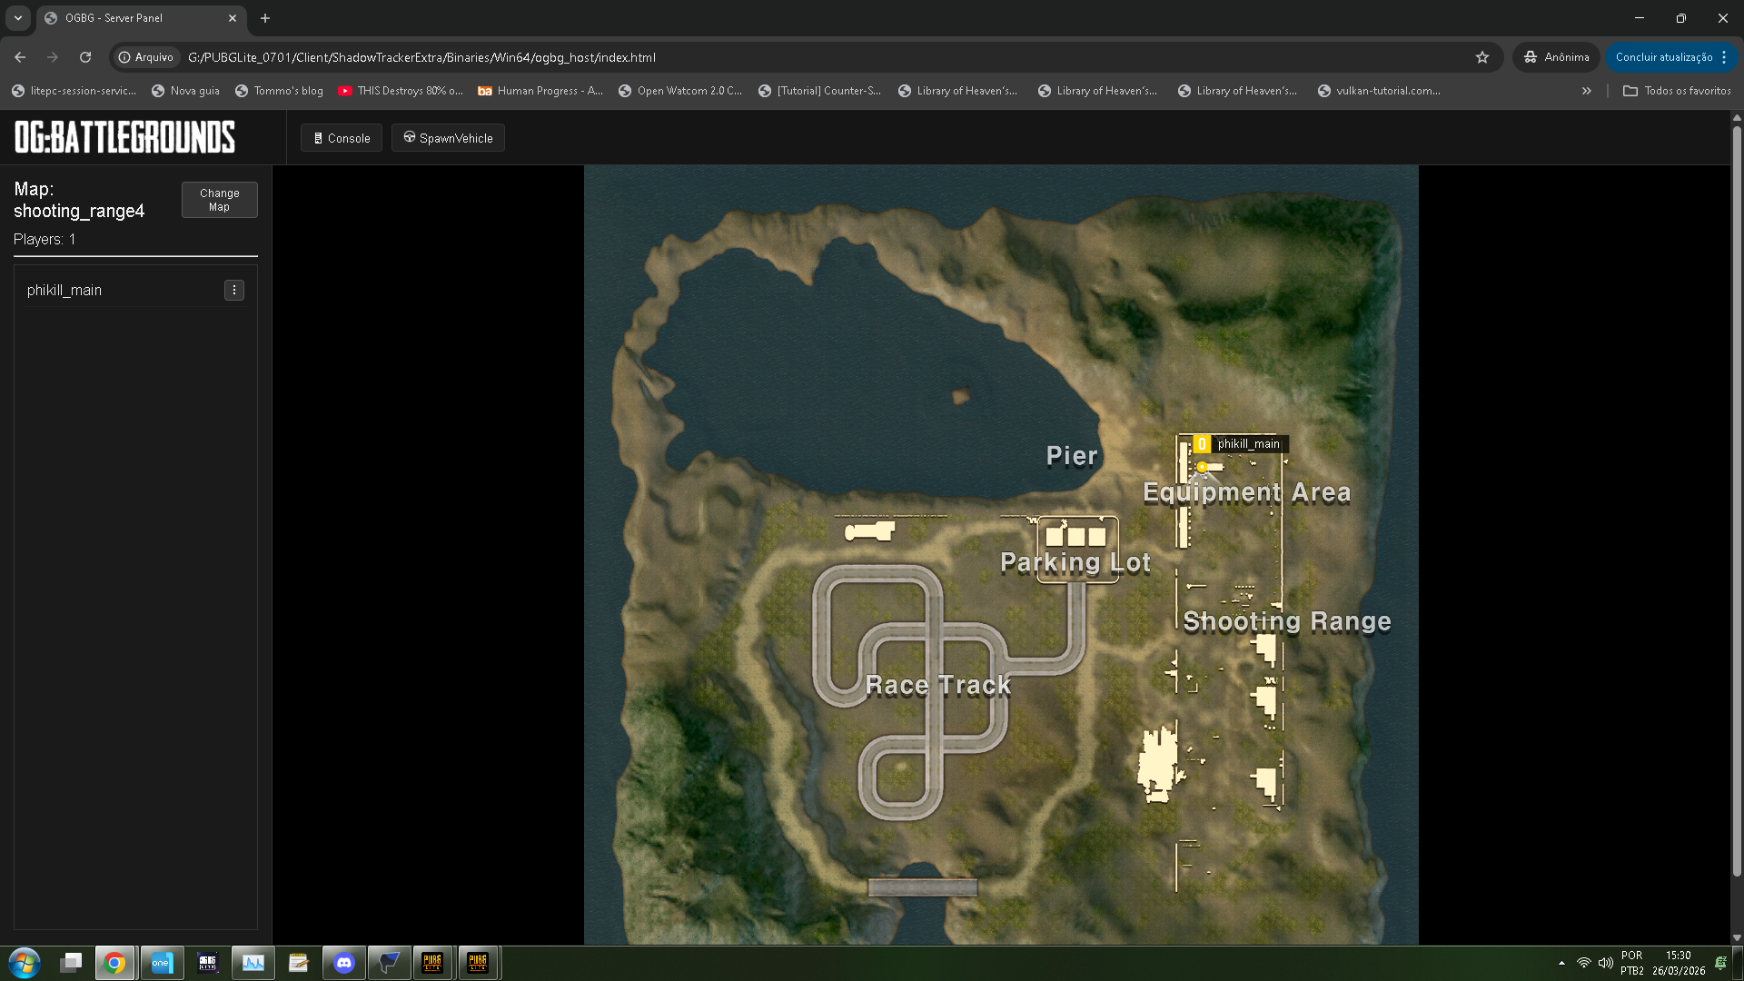This screenshot has width=1744, height=981.
Task: Open the taskbar clock and date
Action: (x=1679, y=963)
